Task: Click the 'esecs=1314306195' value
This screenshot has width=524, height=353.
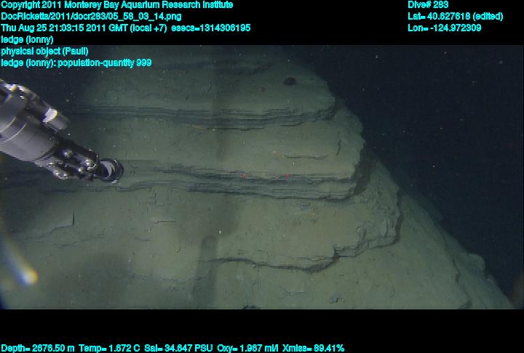Action: click(211, 28)
